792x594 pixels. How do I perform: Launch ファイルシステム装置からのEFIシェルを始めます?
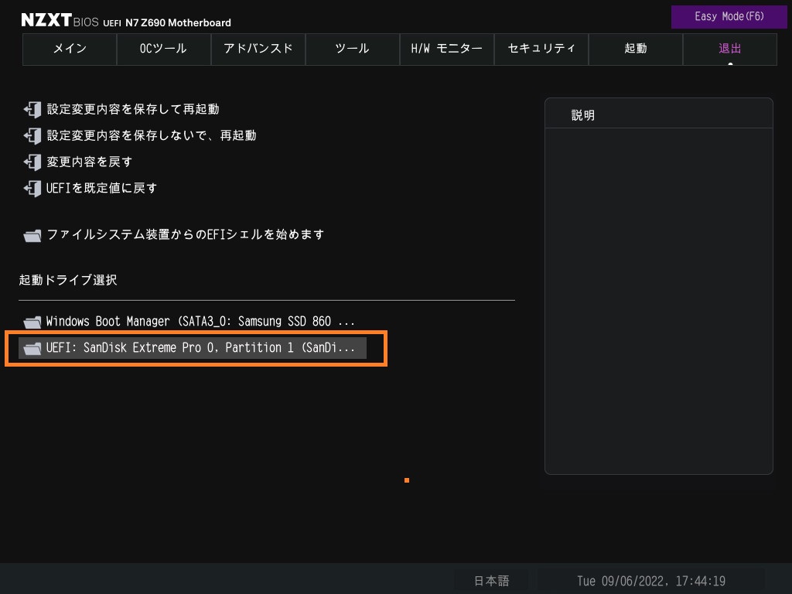186,234
